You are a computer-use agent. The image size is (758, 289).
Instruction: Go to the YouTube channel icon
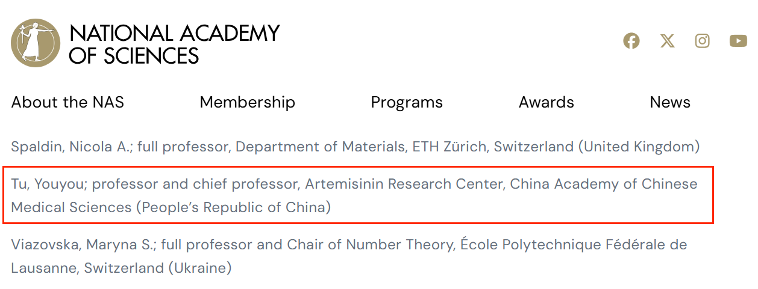coord(738,41)
